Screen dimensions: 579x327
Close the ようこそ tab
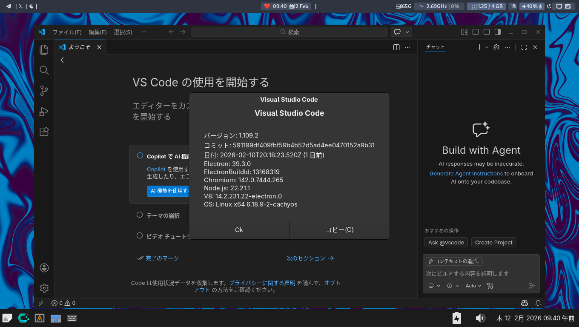point(99,47)
